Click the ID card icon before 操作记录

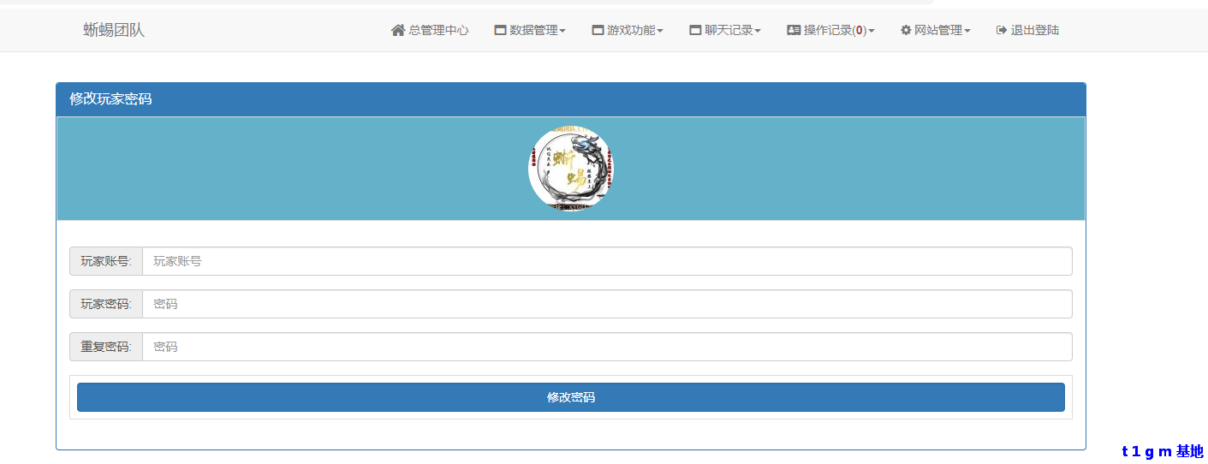[x=794, y=30]
